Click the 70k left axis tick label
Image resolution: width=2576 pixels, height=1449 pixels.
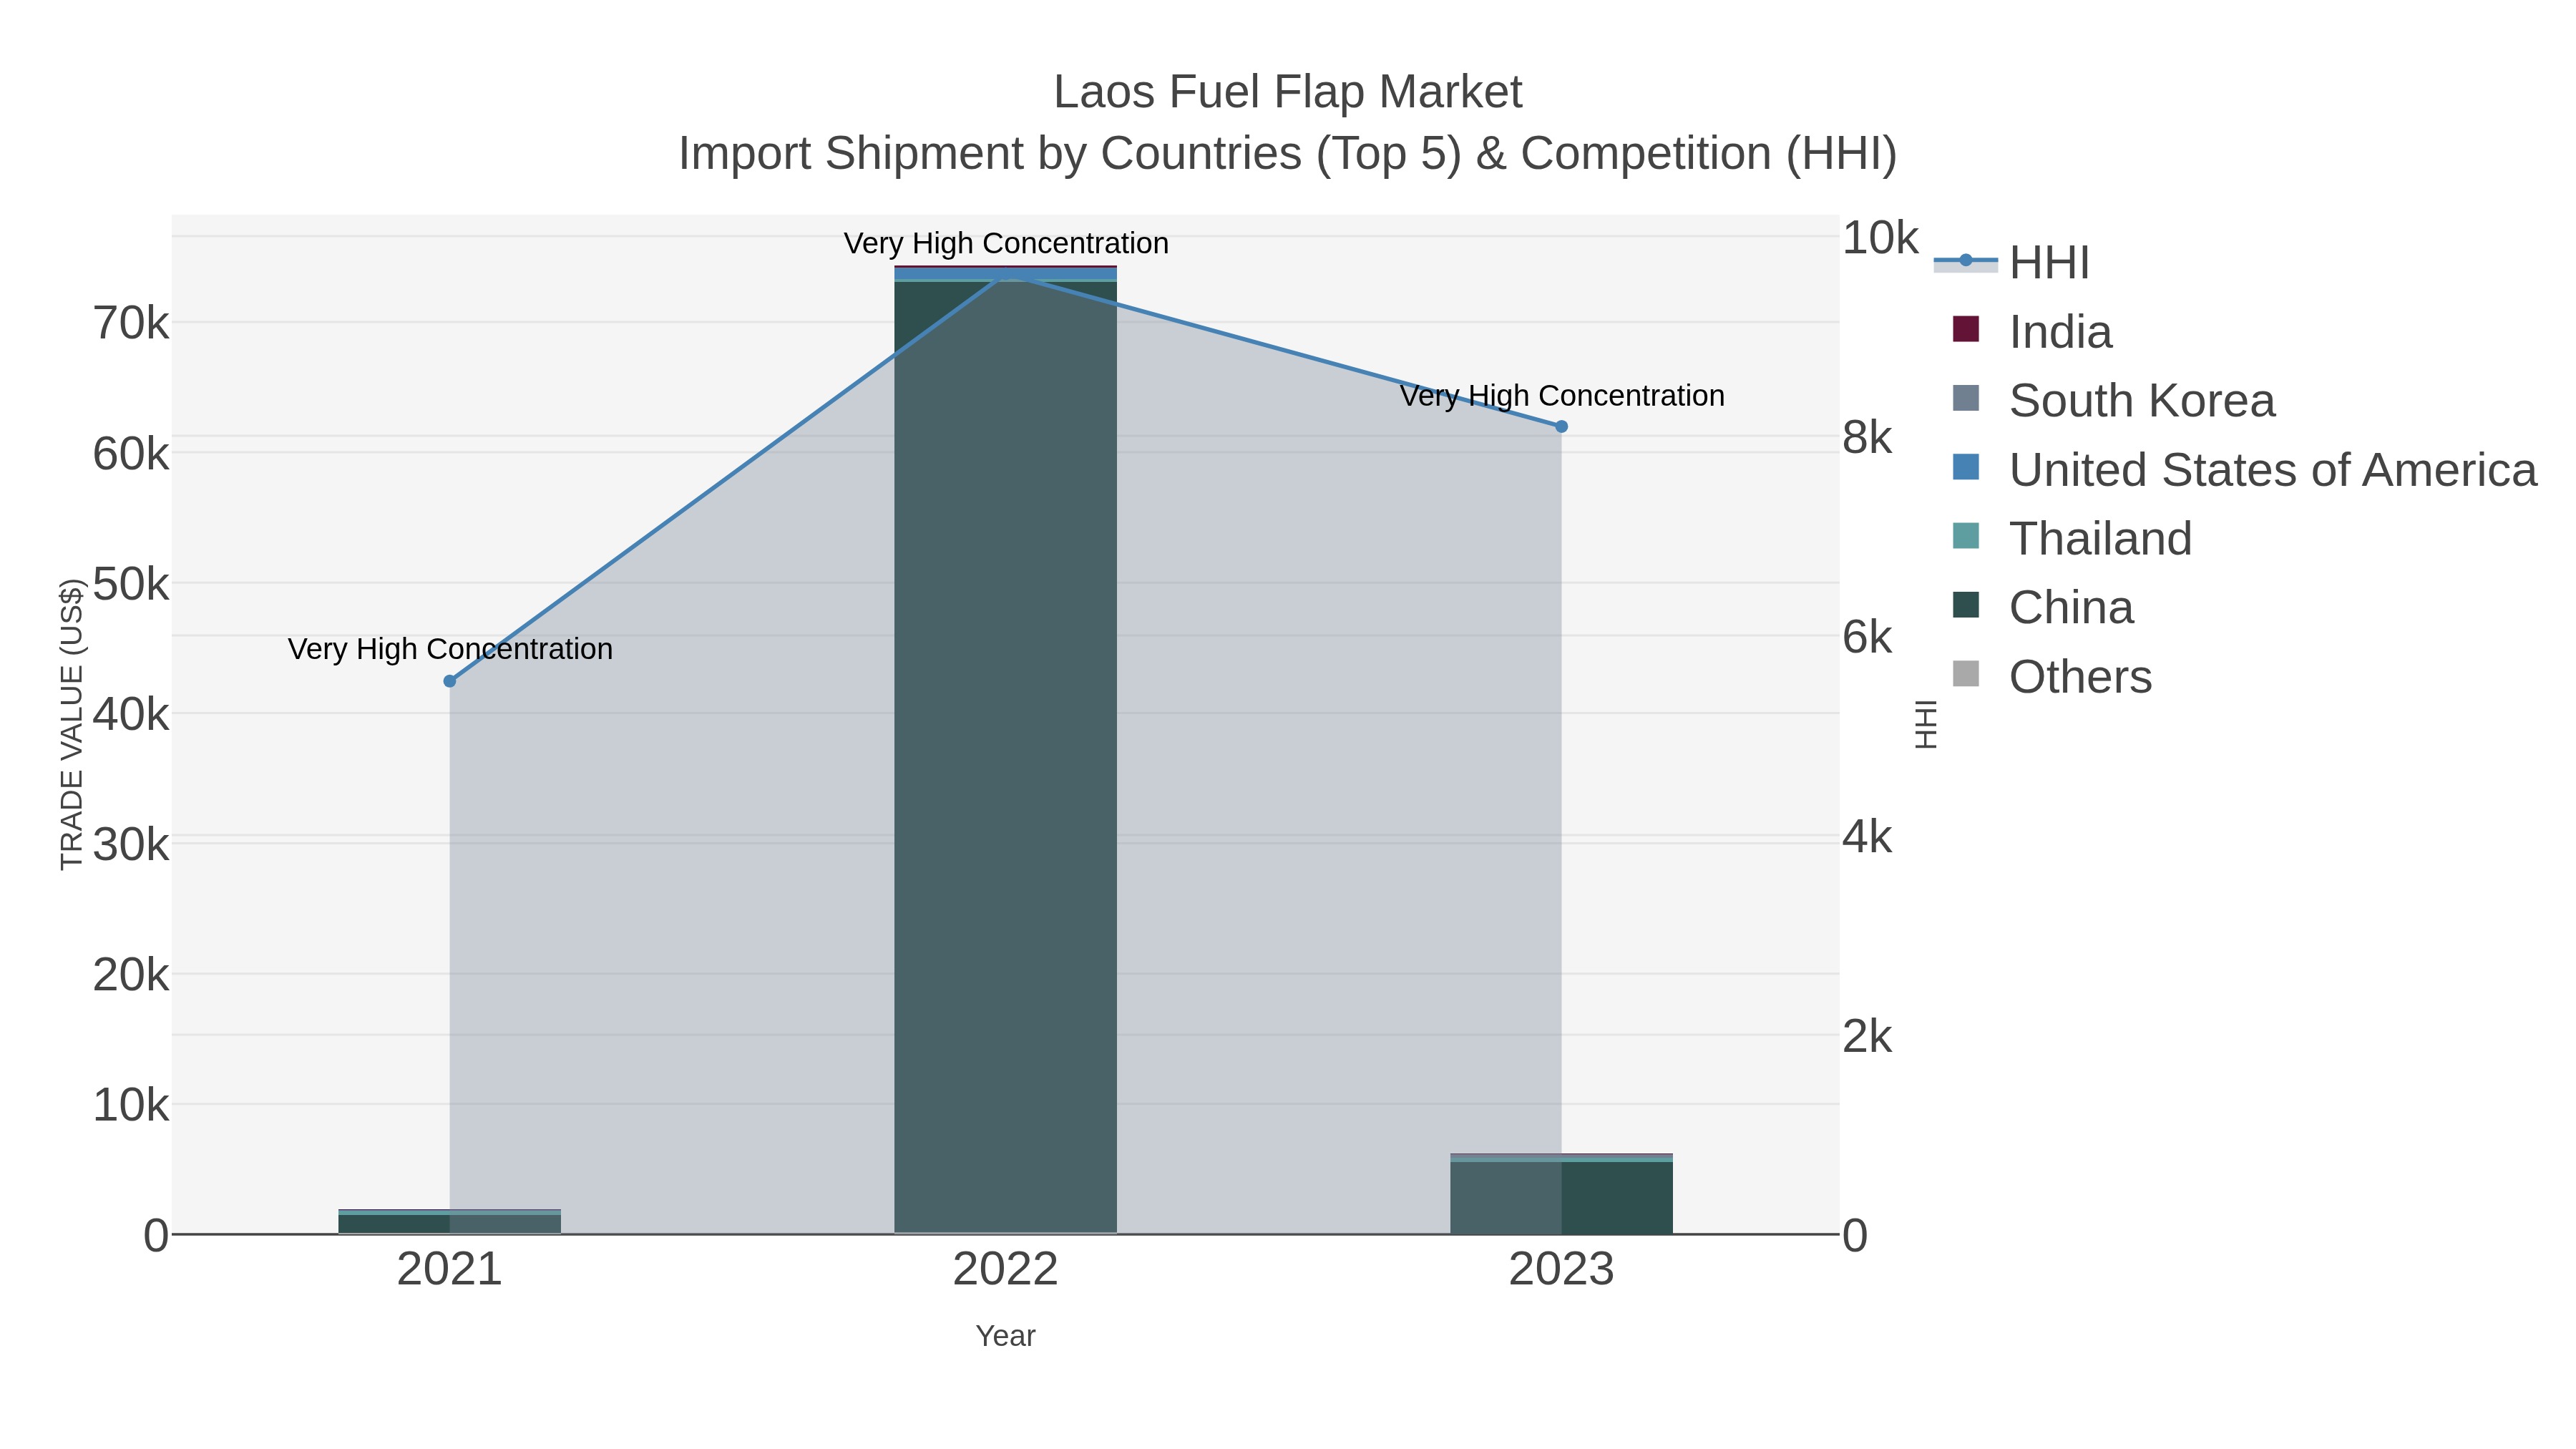(131, 323)
